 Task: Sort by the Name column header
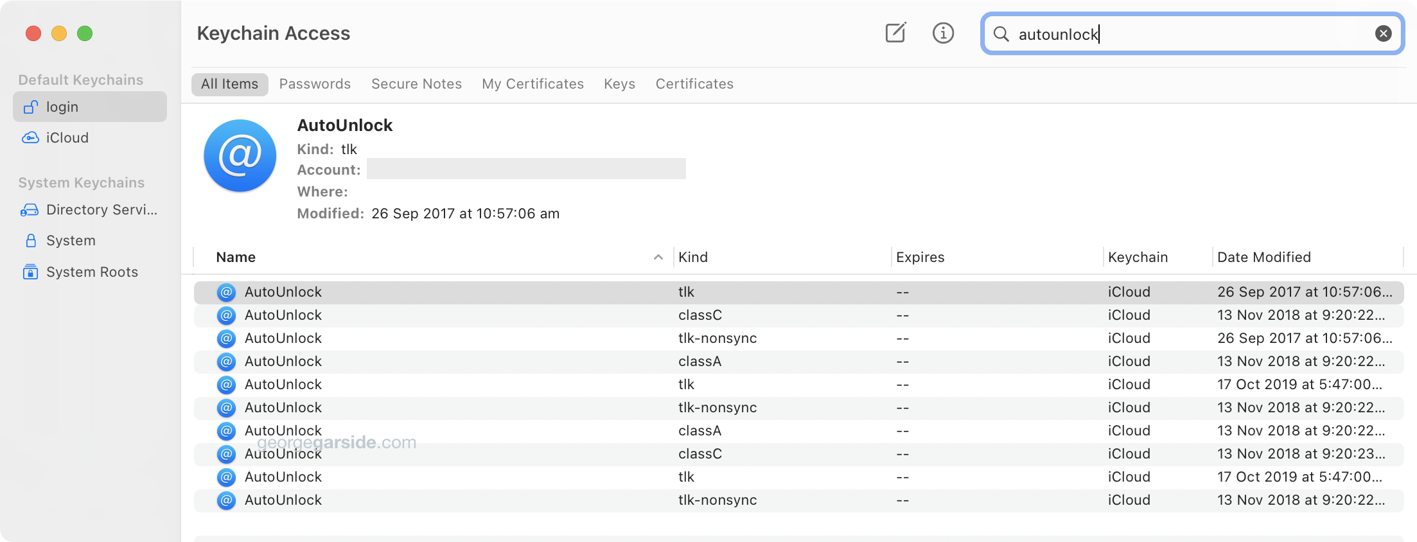pos(433,257)
